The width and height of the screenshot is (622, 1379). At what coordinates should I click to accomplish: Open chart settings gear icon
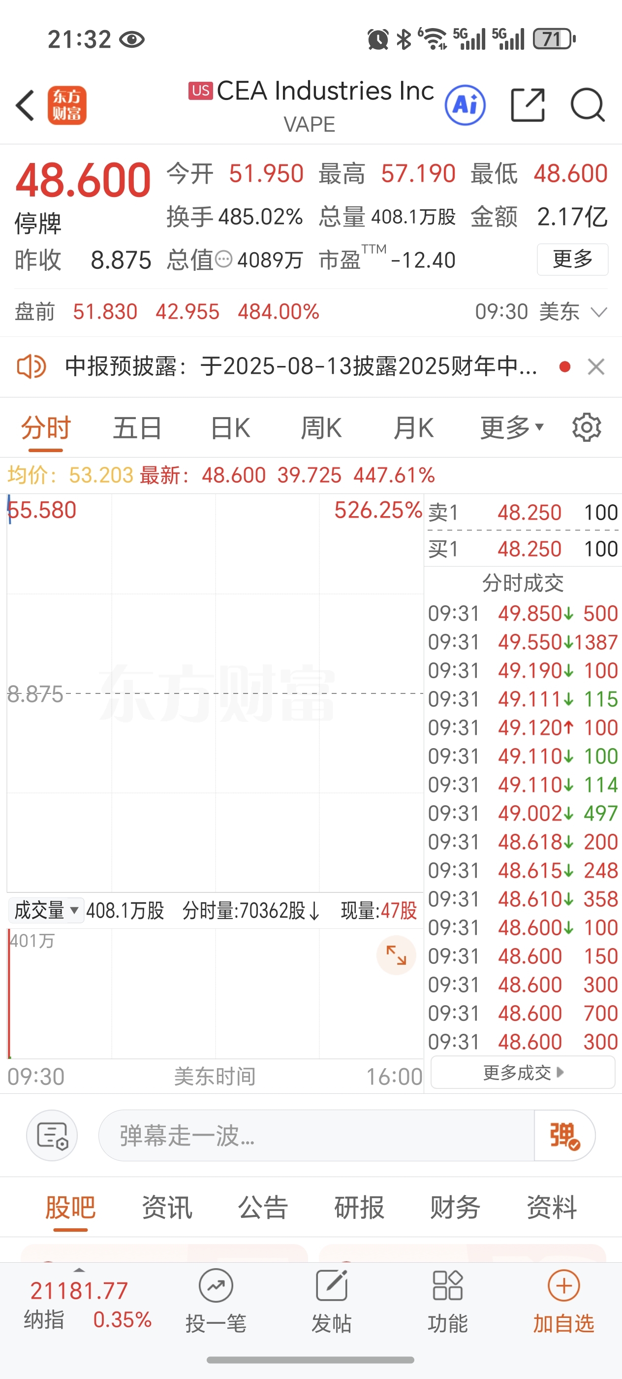(587, 427)
